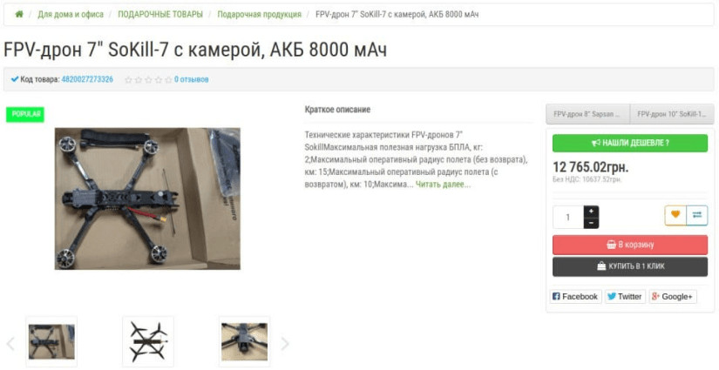The width and height of the screenshot is (719, 370).
Task: Share product on Twitter
Action: point(625,296)
